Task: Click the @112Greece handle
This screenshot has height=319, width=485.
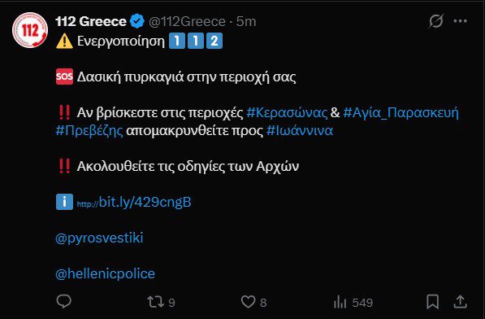Action: tap(187, 22)
